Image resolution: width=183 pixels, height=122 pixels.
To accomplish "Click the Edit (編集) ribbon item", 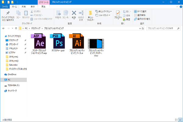I will 127,16.
